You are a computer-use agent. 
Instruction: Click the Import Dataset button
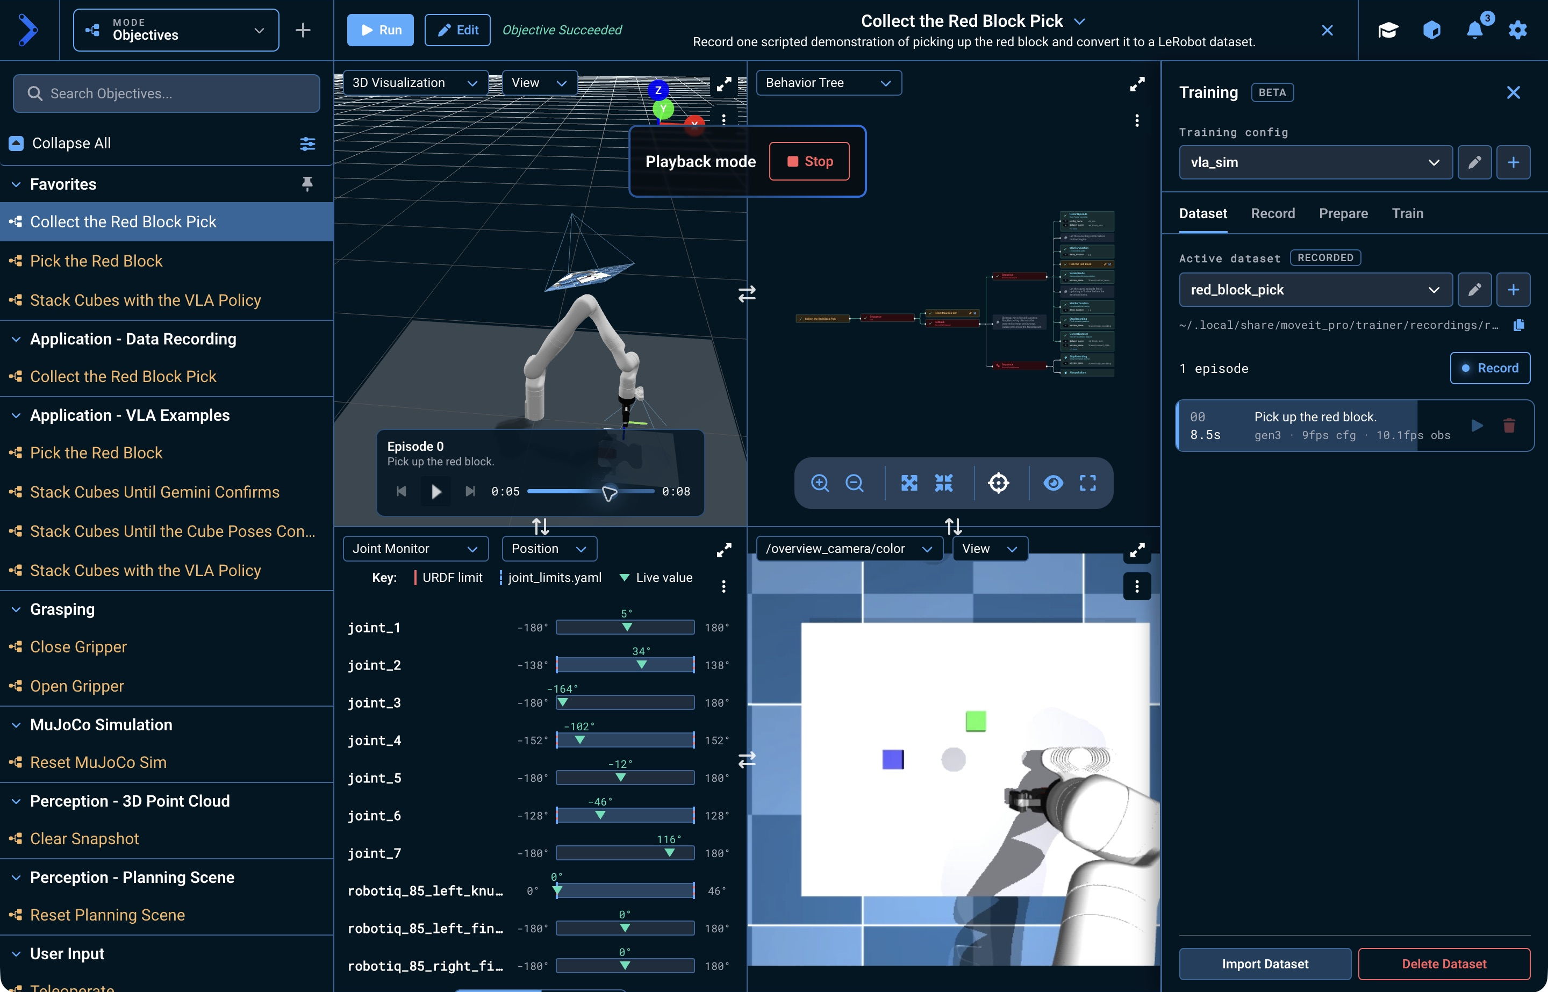click(1265, 964)
